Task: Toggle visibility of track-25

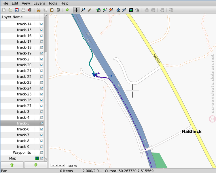Action: click(41, 94)
